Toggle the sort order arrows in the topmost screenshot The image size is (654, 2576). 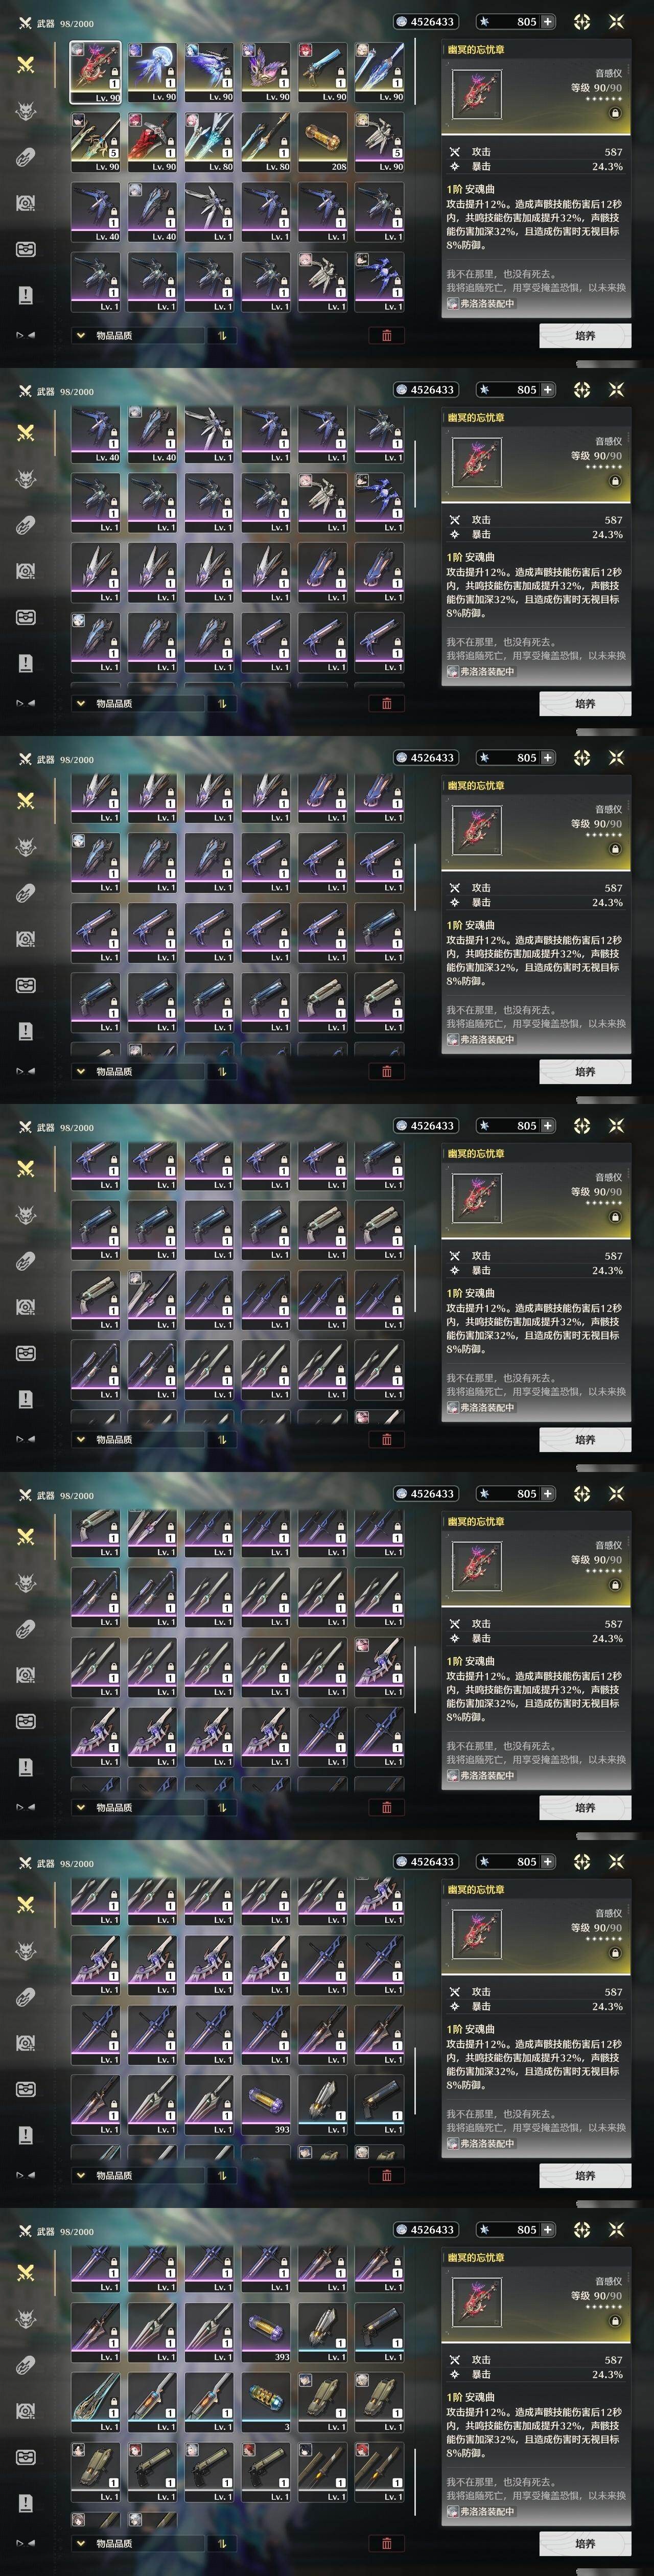coord(221,336)
